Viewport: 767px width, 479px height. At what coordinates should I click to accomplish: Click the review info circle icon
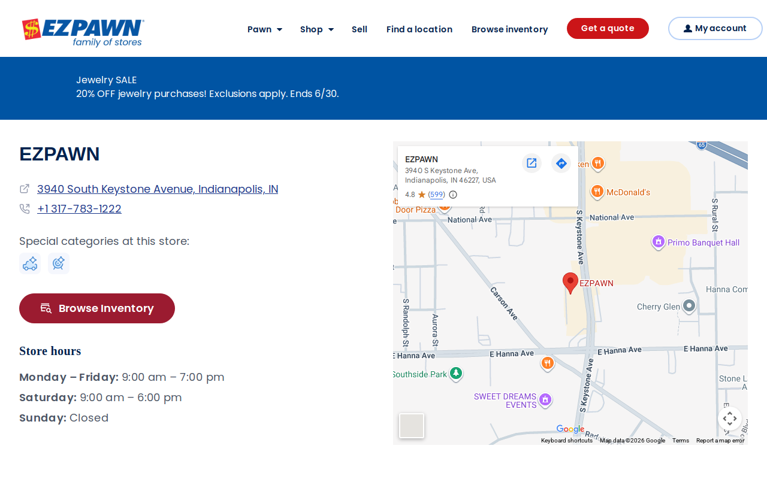coord(453,195)
